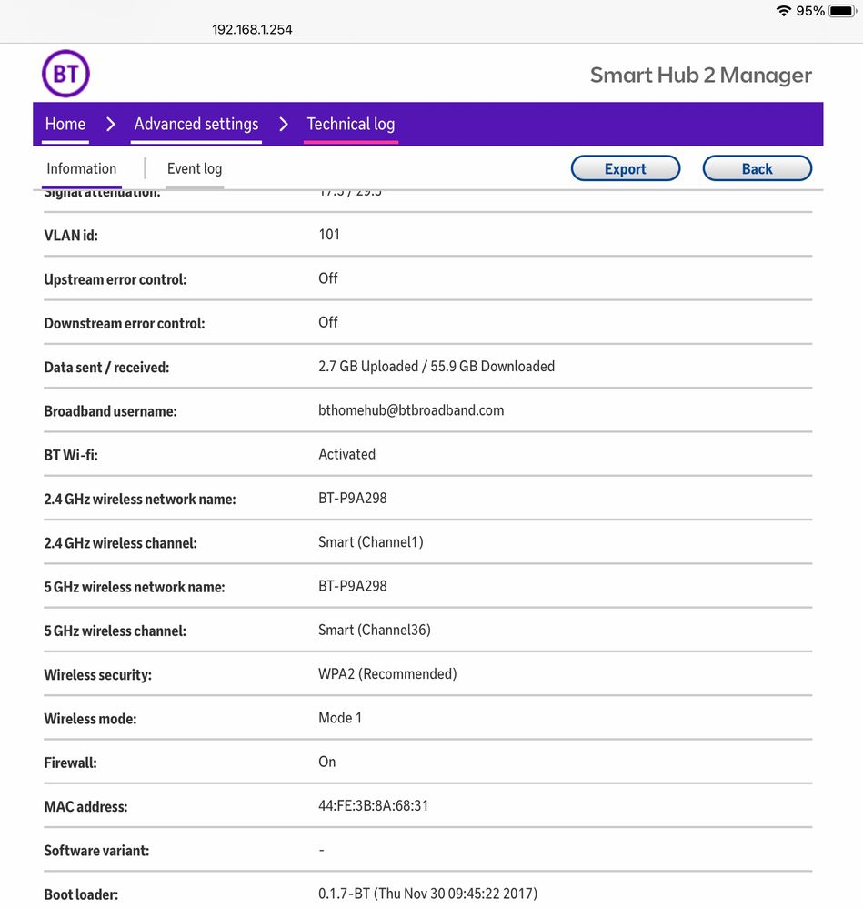
Task: Click the broadband username email value
Action: coord(411,410)
